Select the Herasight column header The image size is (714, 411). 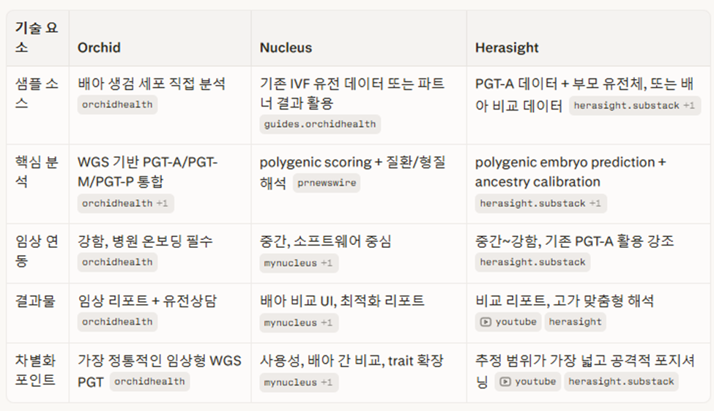pyautogui.click(x=507, y=48)
